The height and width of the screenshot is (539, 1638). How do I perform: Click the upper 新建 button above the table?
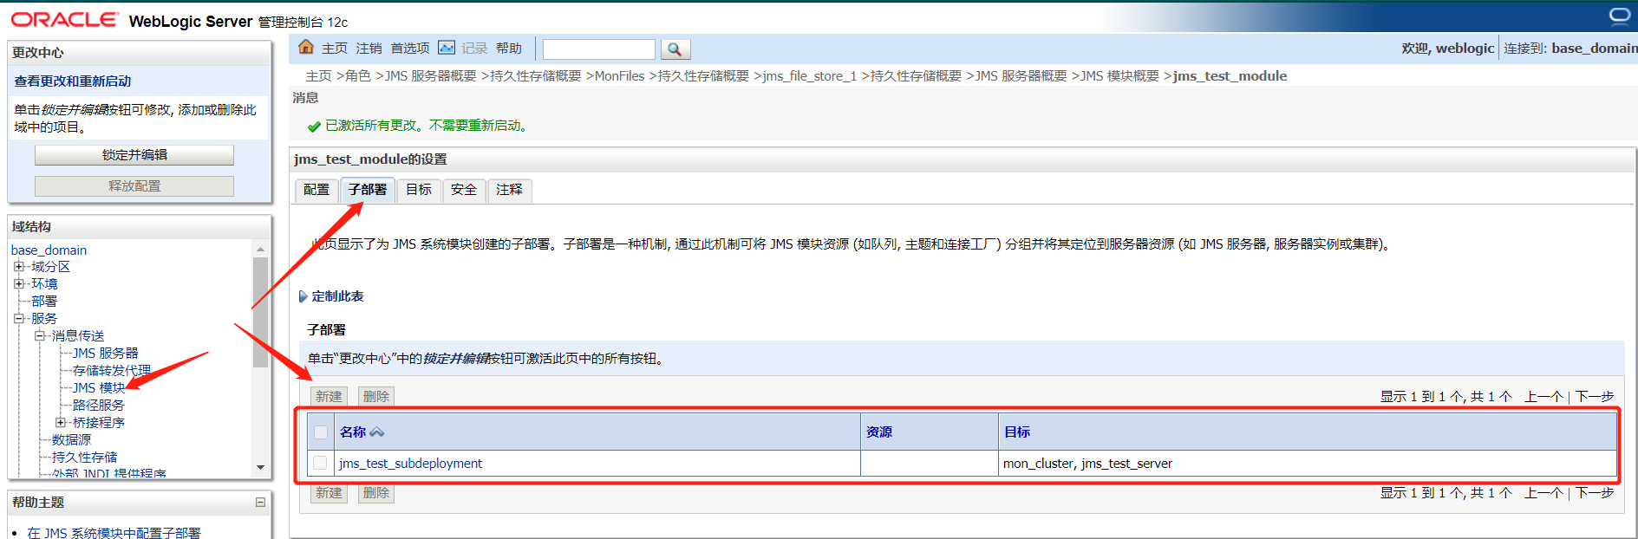[x=329, y=397]
